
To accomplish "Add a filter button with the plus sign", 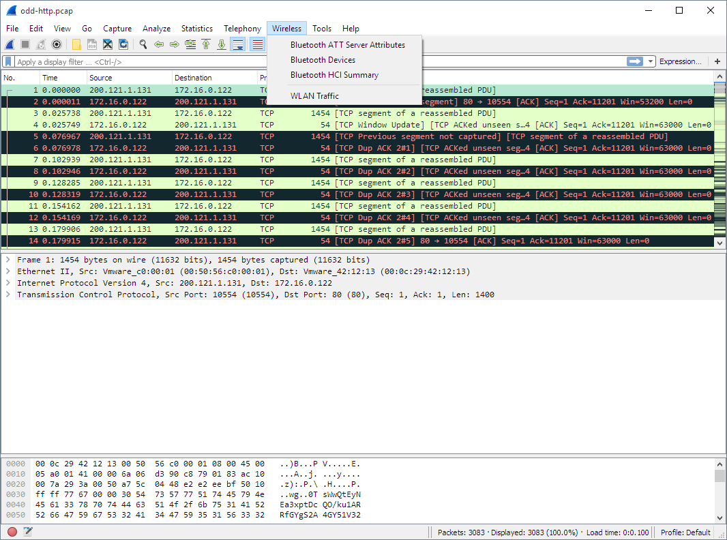I will click(x=716, y=61).
